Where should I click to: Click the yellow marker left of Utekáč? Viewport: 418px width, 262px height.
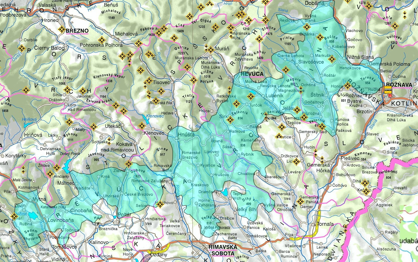(94, 127)
